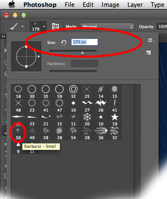Select the scattered dashes brush numbered 28

point(87,133)
